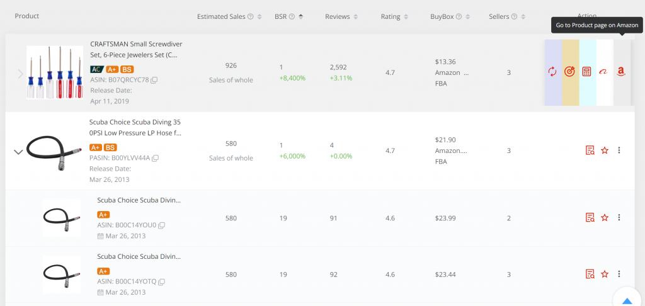Click the hose thumbnail for B00C14YOTQ
The height and width of the screenshot is (306, 645).
tap(62, 275)
